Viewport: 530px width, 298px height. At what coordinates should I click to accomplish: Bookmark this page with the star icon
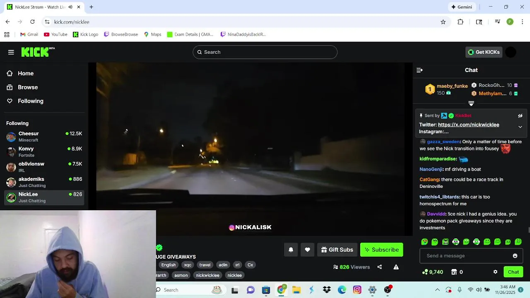coord(443,22)
